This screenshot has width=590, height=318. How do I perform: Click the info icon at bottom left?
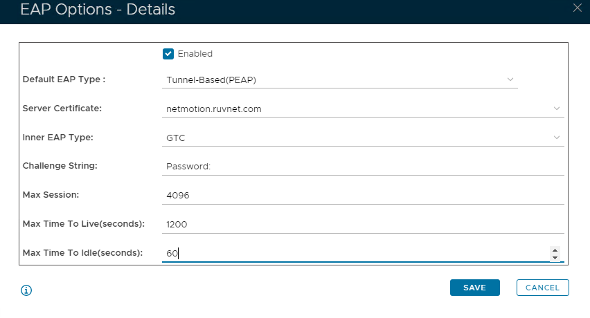27,290
